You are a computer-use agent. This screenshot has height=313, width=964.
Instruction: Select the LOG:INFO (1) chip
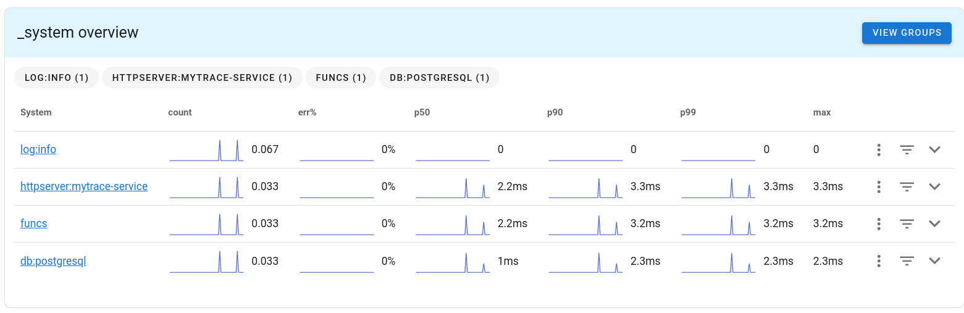tap(56, 78)
